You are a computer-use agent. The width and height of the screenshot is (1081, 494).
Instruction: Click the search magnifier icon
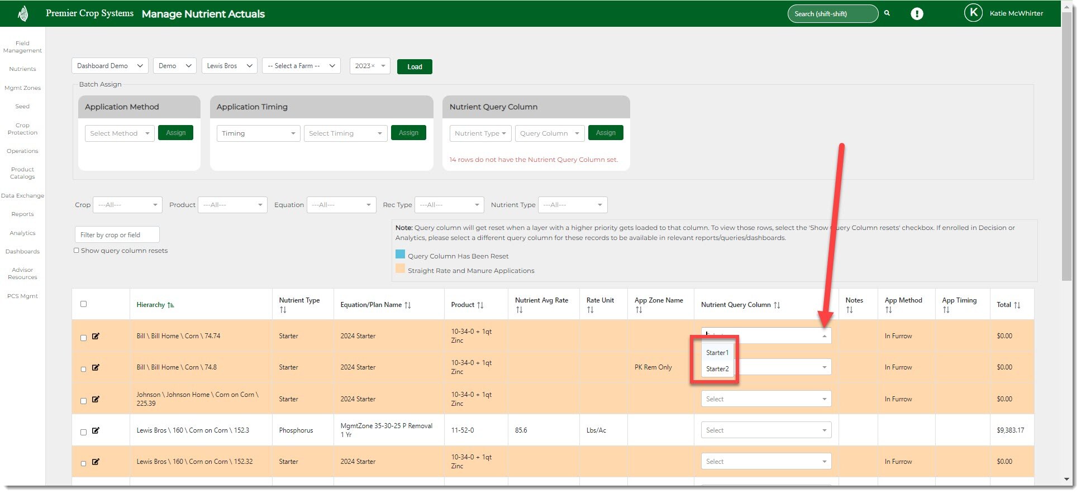click(x=887, y=13)
